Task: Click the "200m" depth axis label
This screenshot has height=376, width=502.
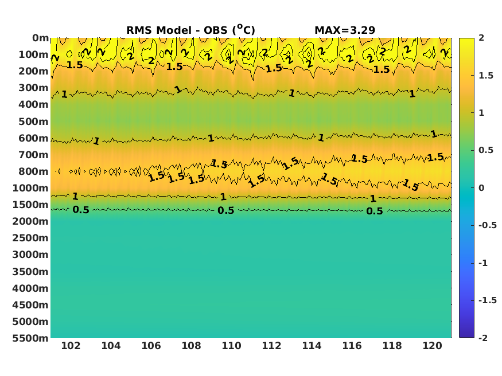Action: click(x=33, y=71)
